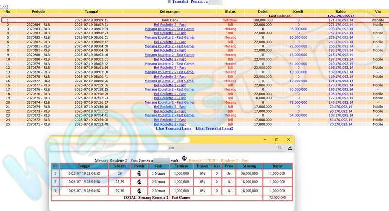Select the Tarik Dana withdraw row
This screenshot has height=211, width=389.
click(x=170, y=20)
